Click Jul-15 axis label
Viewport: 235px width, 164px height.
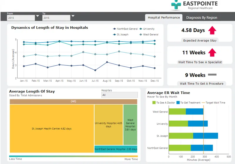[95, 81]
